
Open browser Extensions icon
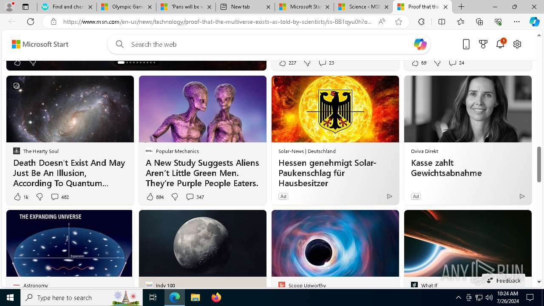coord(421,22)
